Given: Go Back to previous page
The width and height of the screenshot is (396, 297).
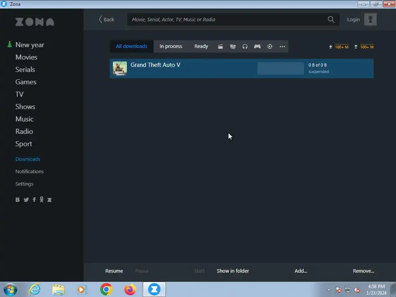Looking at the screenshot, I should (106, 19).
